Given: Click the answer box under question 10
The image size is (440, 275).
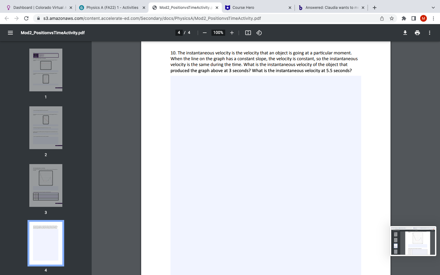Looking at the screenshot, I should click(x=266, y=175).
